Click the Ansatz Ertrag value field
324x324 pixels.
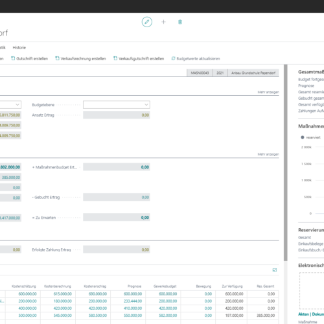pyautogui.click(x=117, y=115)
